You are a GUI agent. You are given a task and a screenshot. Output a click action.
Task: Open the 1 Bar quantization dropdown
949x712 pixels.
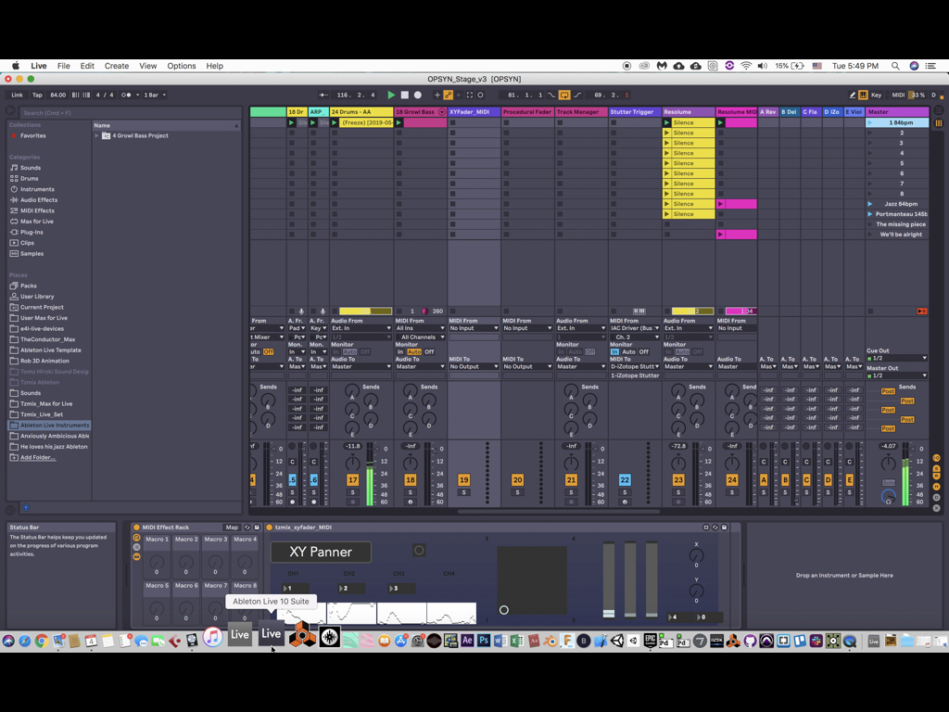[x=152, y=95]
